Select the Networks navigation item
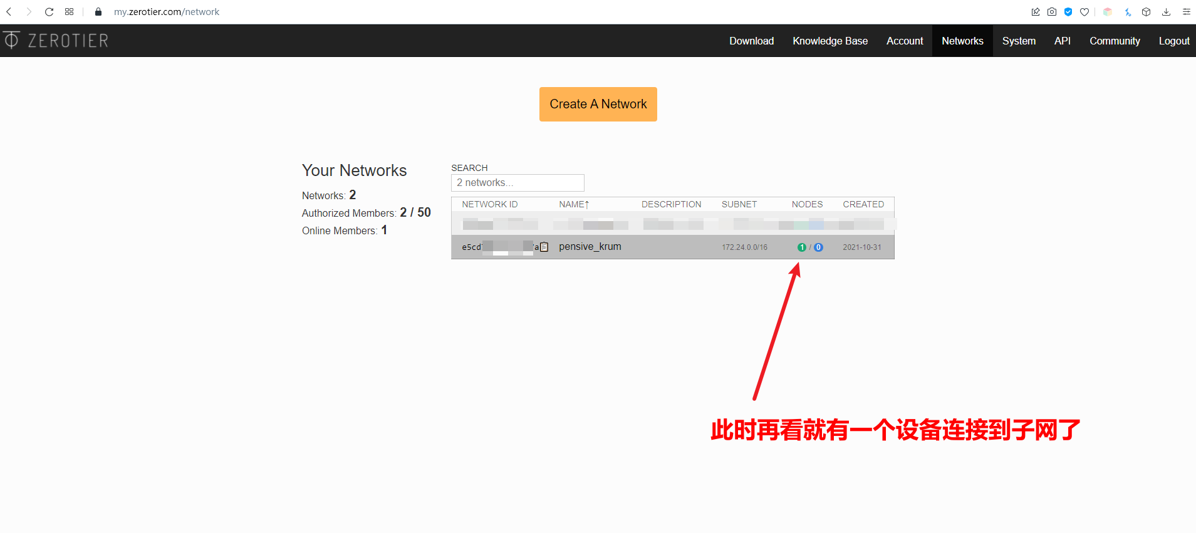Image resolution: width=1196 pixels, height=533 pixels. (962, 41)
